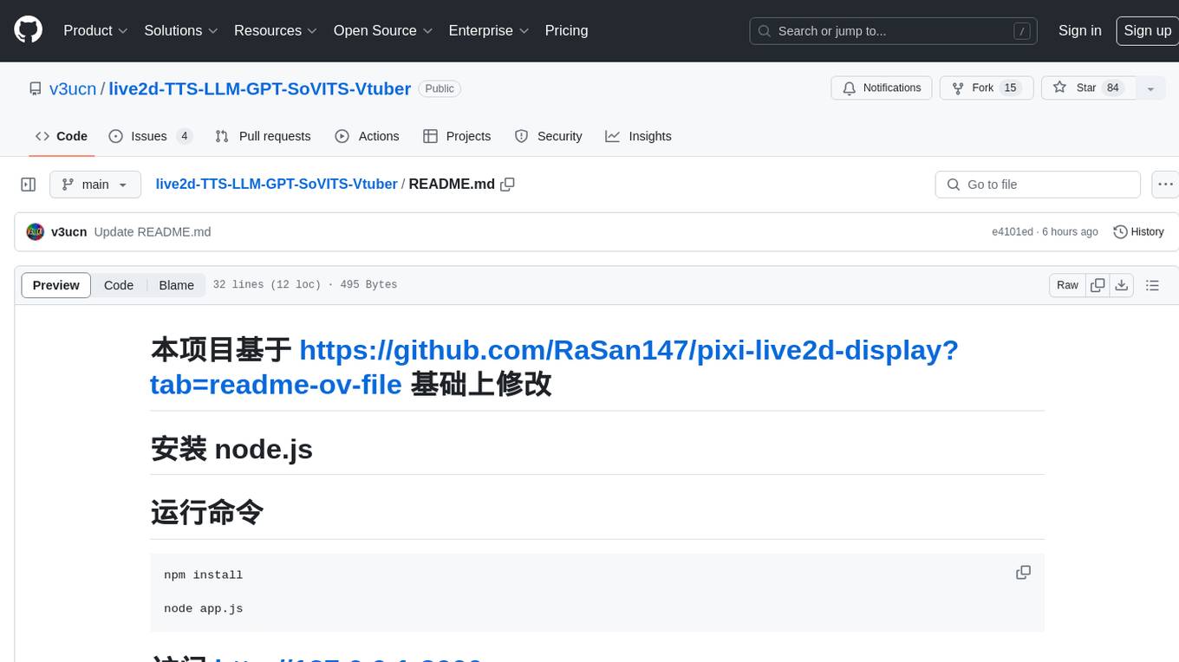Image resolution: width=1179 pixels, height=662 pixels.
Task: Open the Code tab
Action: coord(62,136)
